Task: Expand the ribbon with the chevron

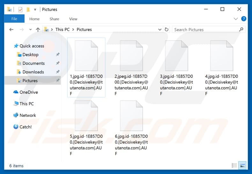Action: (x=236, y=19)
